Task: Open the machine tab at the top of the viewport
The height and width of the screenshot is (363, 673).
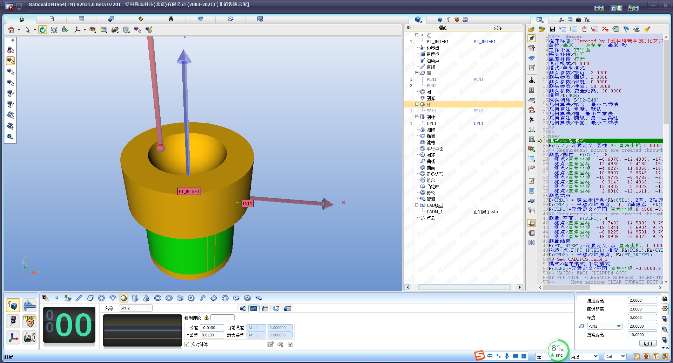Action: coord(22,19)
